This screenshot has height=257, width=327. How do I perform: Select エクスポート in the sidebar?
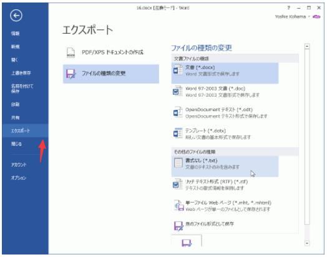pyautogui.click(x=25, y=131)
